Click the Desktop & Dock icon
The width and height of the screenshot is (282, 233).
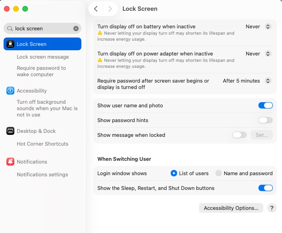pos(10,131)
